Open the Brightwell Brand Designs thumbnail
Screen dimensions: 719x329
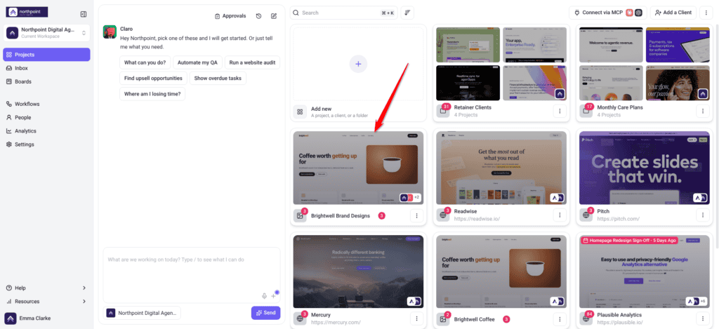[x=358, y=168]
